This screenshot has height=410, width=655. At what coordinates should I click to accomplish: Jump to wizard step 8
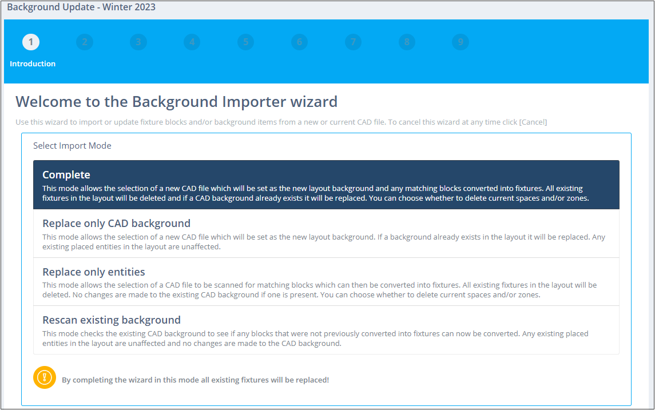[407, 42]
